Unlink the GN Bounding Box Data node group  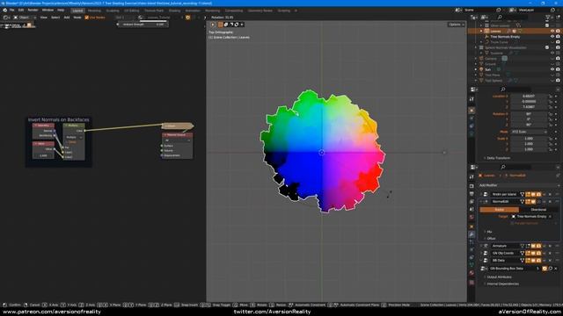(556, 269)
